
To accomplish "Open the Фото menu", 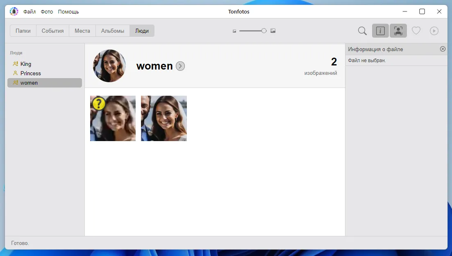I will point(47,11).
